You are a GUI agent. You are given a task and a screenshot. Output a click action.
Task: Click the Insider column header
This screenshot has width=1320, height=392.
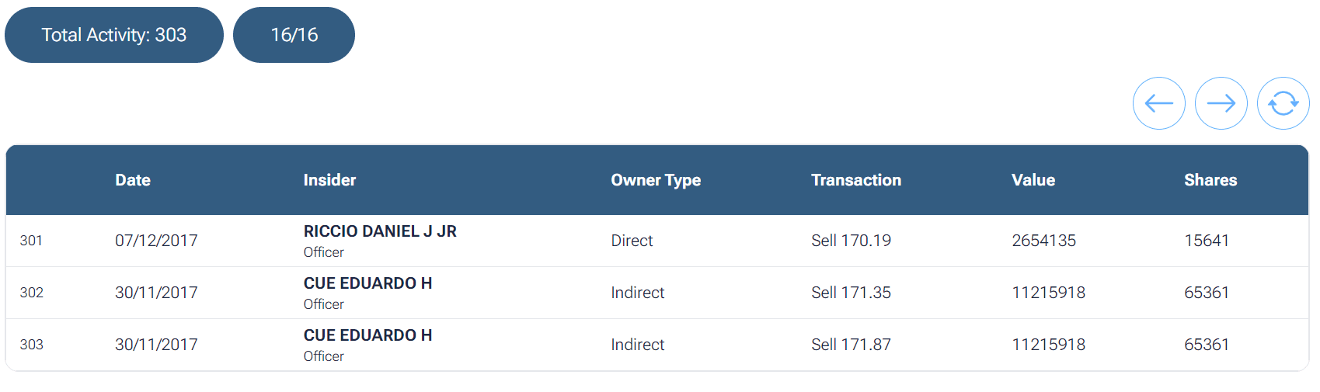329,180
